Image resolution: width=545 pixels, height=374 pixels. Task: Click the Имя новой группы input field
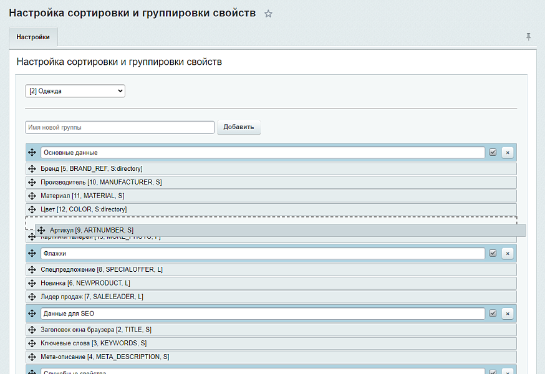118,127
